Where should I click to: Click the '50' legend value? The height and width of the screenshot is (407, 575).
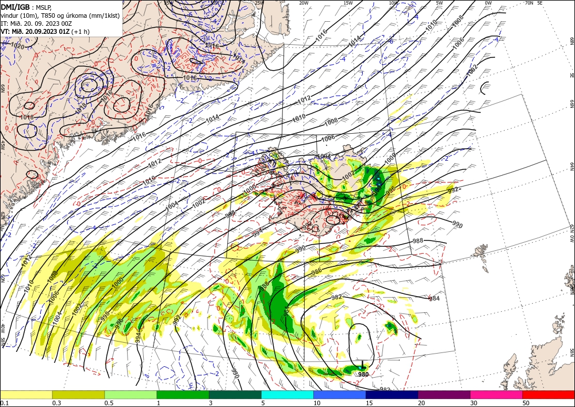[x=526, y=403]
